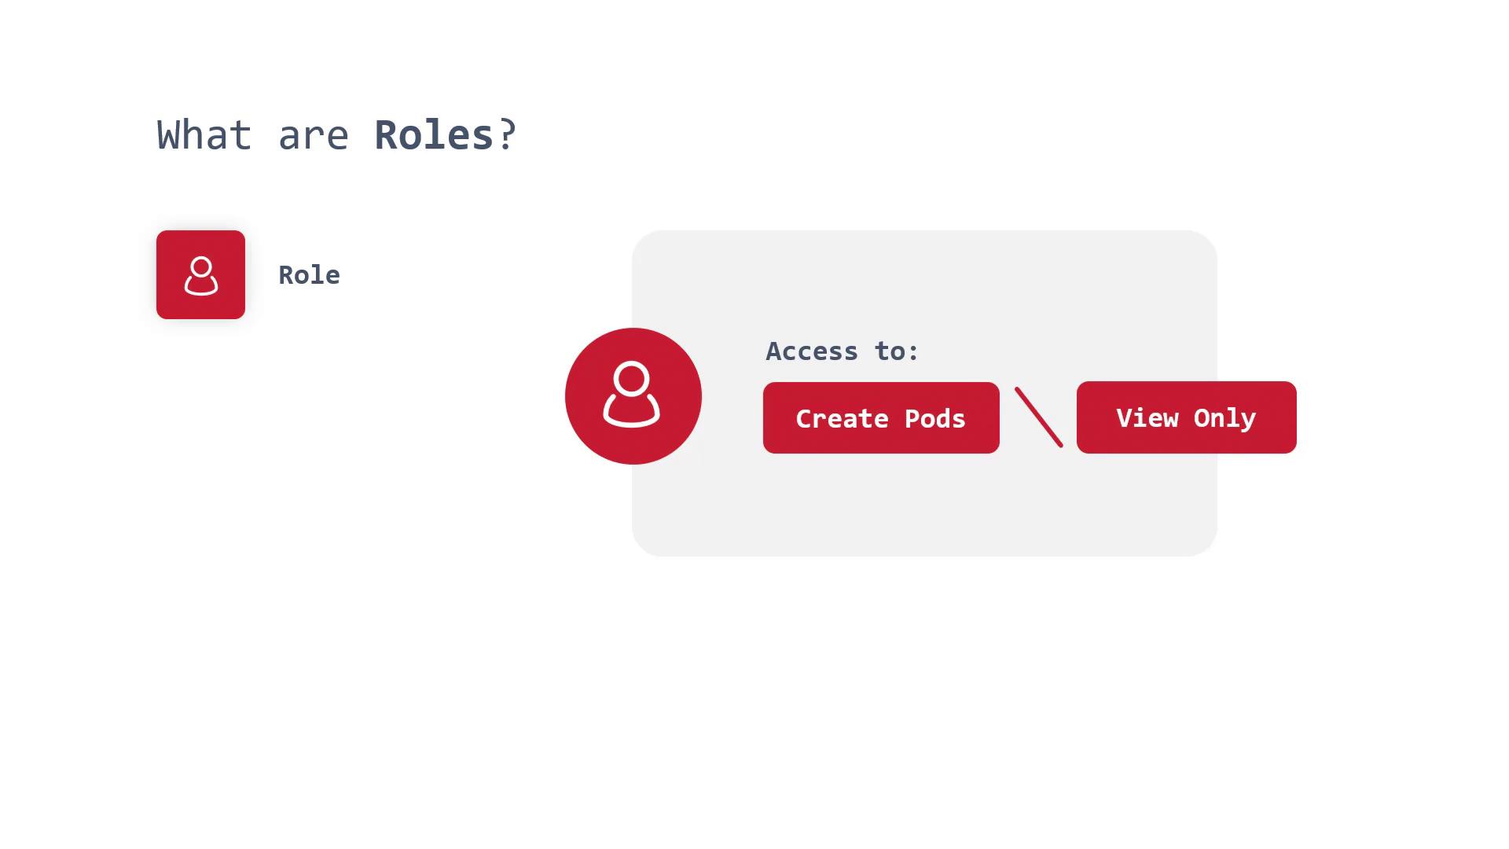Image resolution: width=1509 pixels, height=849 pixels.
Task: Click the head of the circular user icon
Action: pos(632,378)
